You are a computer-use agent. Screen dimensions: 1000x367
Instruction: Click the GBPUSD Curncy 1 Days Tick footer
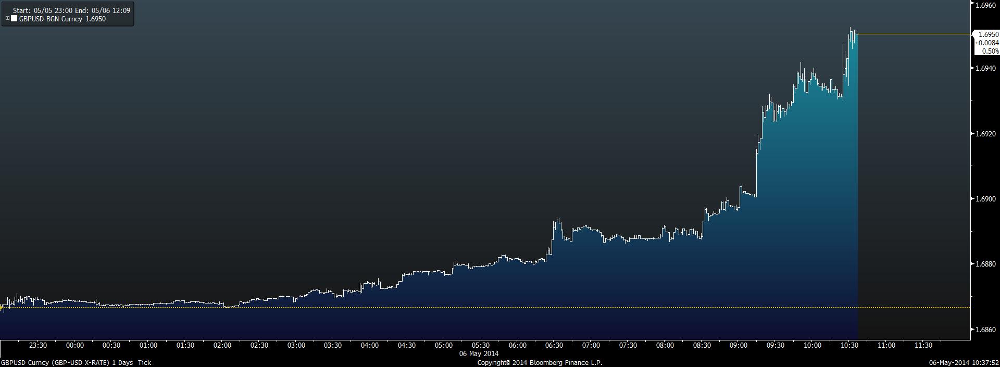click(76, 362)
